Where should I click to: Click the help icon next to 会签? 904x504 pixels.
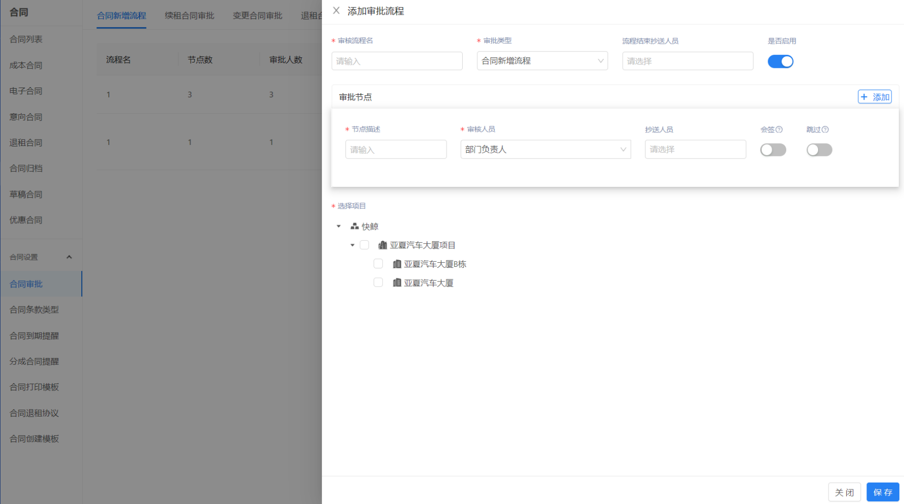(779, 130)
